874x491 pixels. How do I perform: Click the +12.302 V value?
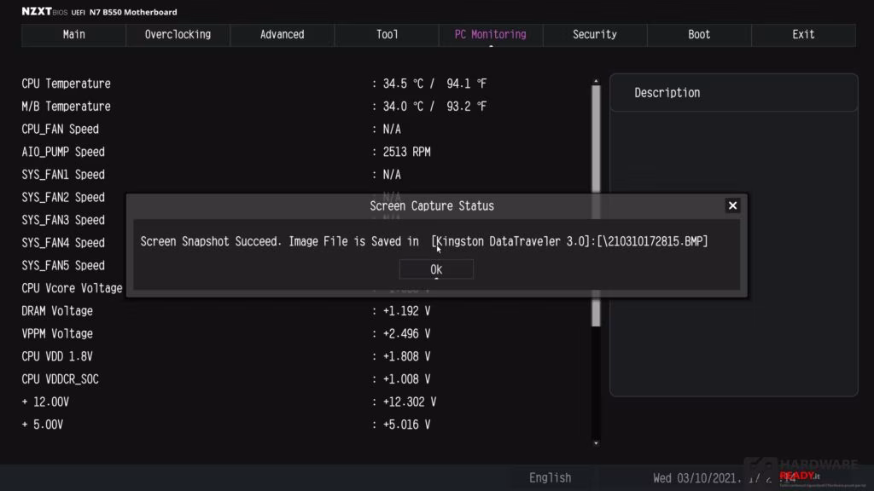click(x=409, y=402)
